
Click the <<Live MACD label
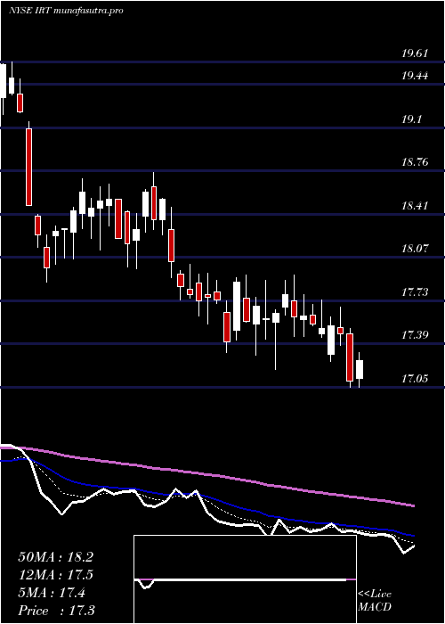point(375,601)
